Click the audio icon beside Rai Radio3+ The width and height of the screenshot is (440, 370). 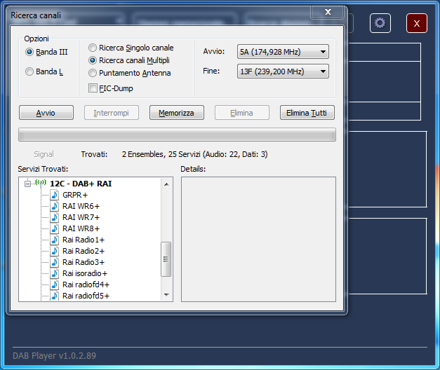click(x=55, y=262)
